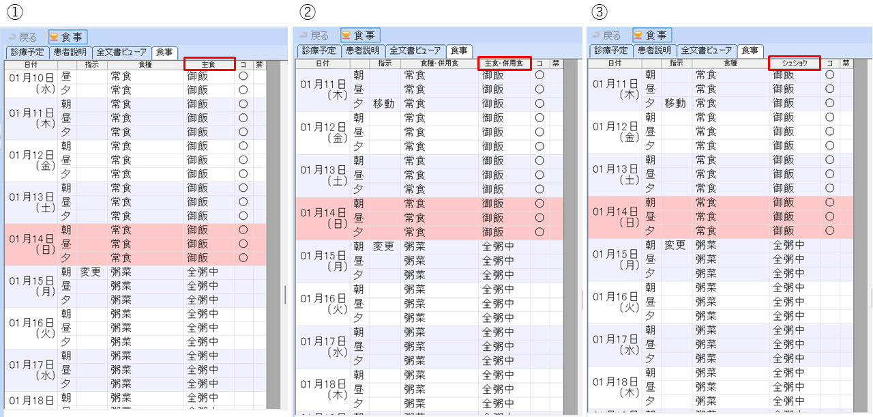Click the 食事 toolbar icon in the middle panel
Screen dimensions: 873x417
tap(360, 35)
